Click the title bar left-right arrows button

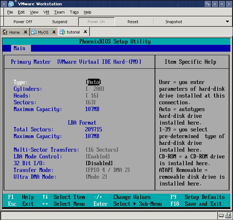(x=208, y=4)
